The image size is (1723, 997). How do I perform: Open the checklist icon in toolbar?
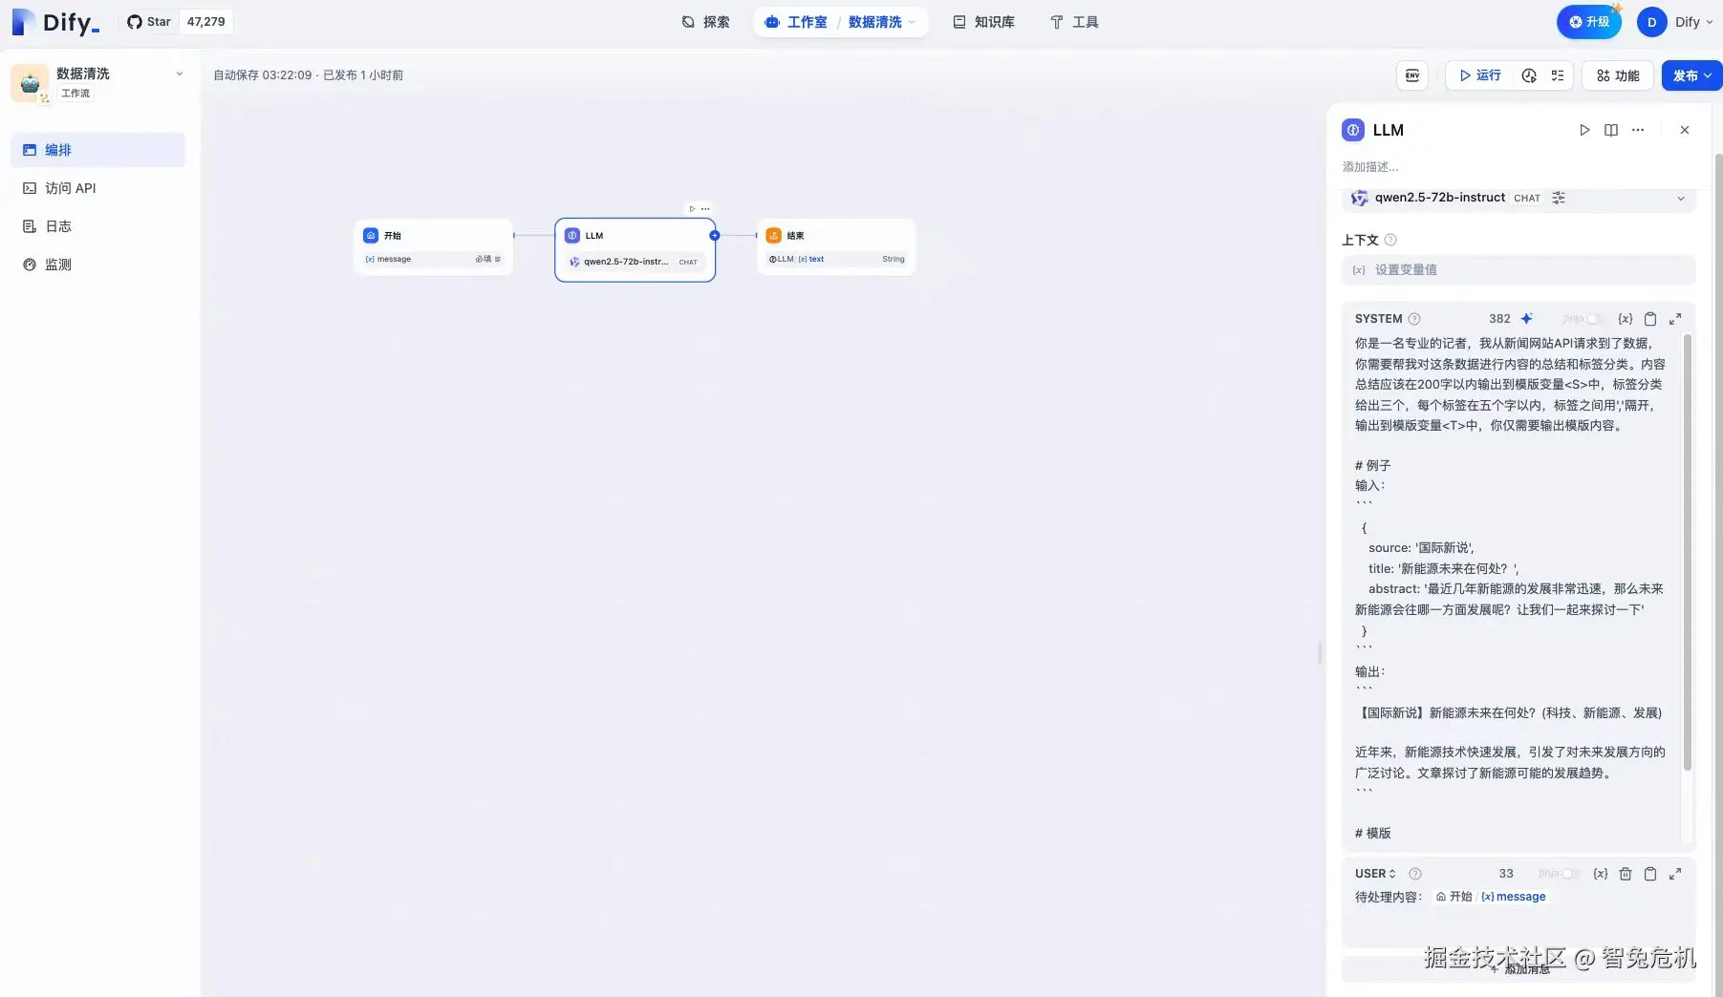pos(1558,75)
